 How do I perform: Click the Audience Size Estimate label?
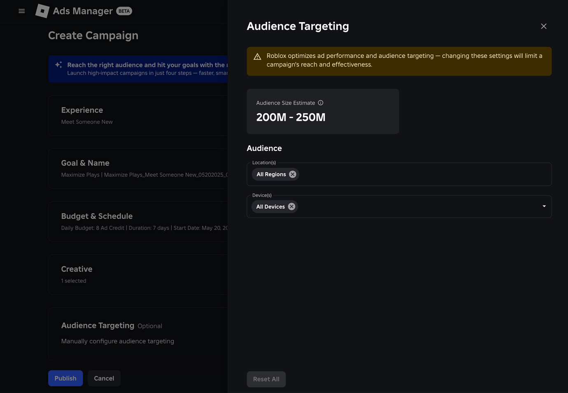point(286,103)
